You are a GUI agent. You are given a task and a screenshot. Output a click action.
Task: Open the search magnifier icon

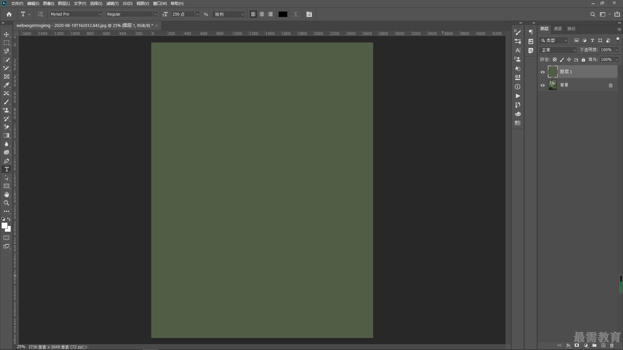click(x=592, y=14)
